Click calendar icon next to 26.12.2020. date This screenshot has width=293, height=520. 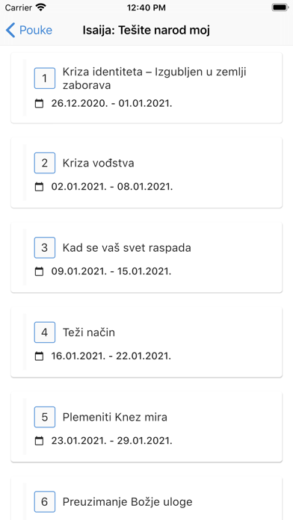pos(39,104)
